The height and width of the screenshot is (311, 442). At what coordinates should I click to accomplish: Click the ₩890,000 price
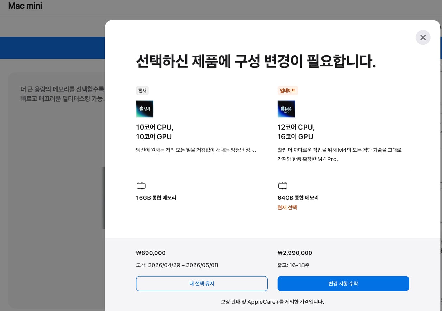(x=151, y=253)
